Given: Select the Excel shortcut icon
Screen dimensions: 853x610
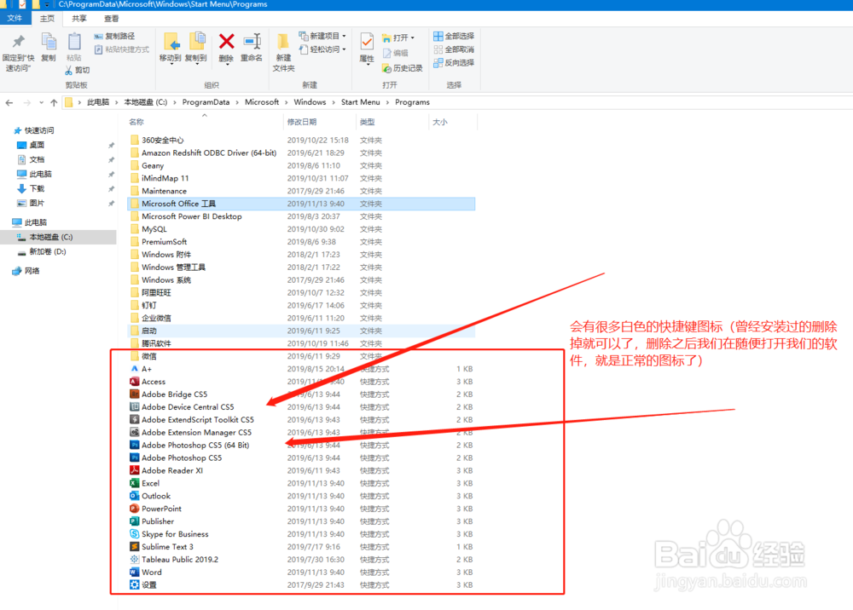Looking at the screenshot, I should pyautogui.click(x=135, y=483).
